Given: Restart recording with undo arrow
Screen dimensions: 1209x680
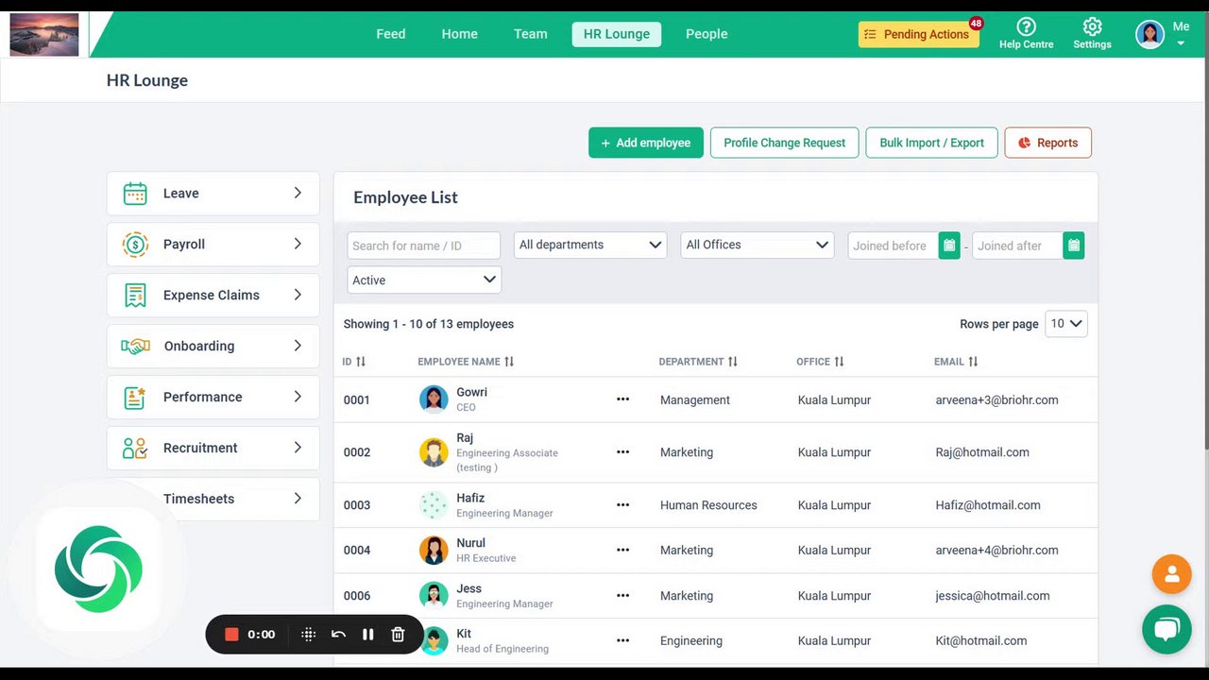Looking at the screenshot, I should tap(338, 635).
